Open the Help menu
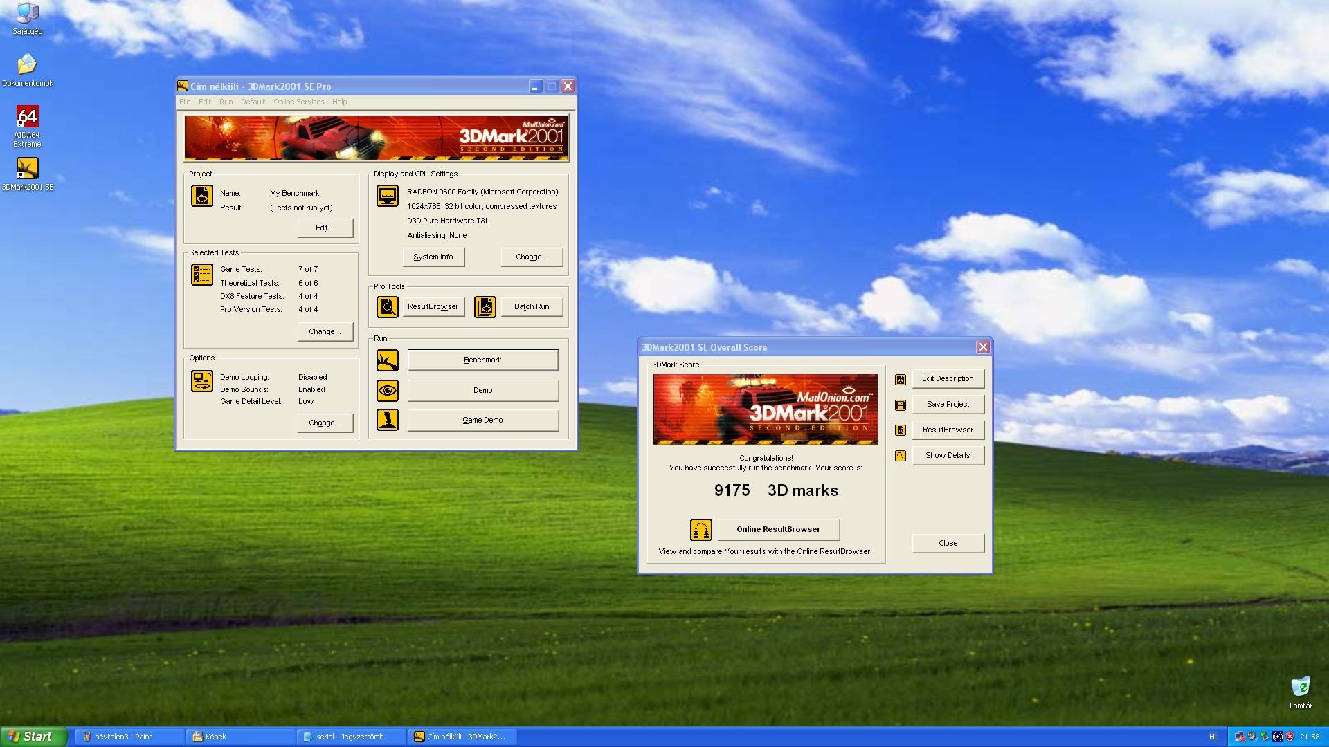Viewport: 1329px width, 747px height. (339, 102)
